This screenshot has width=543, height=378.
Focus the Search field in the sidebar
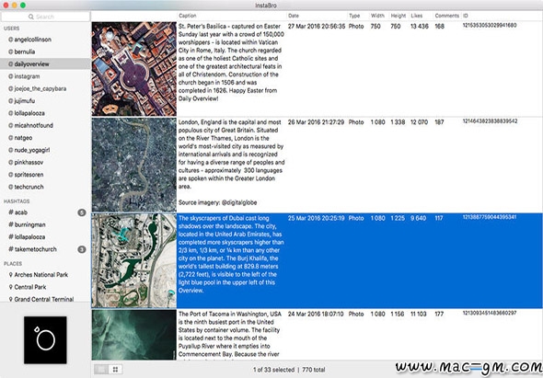45,17
